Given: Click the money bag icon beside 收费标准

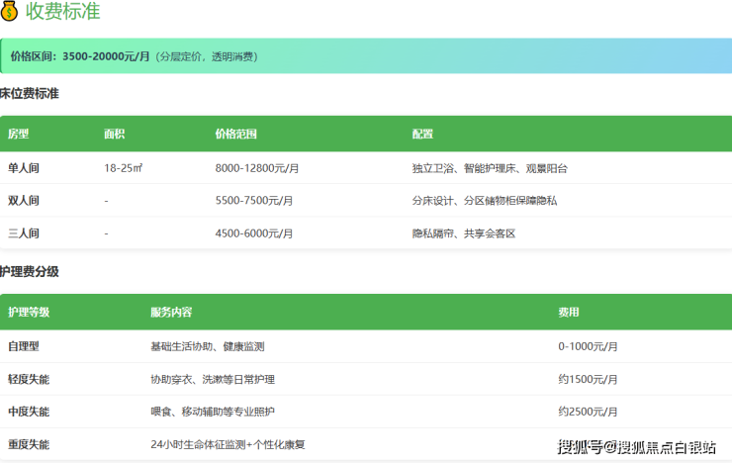Looking at the screenshot, I should pyautogui.click(x=10, y=13).
